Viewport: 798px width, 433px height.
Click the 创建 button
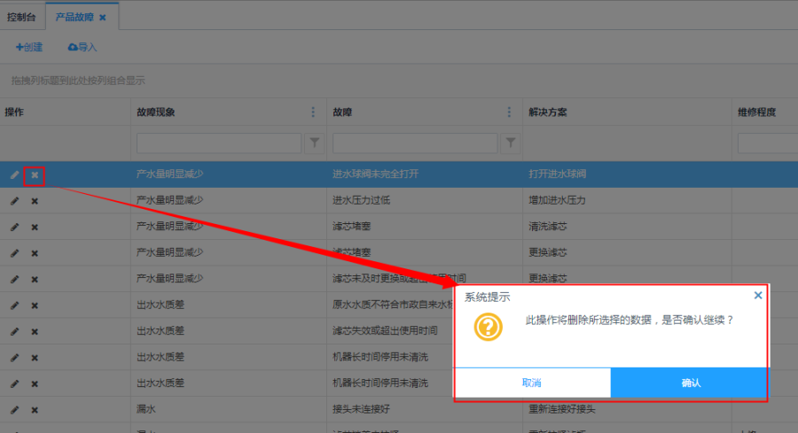(29, 47)
